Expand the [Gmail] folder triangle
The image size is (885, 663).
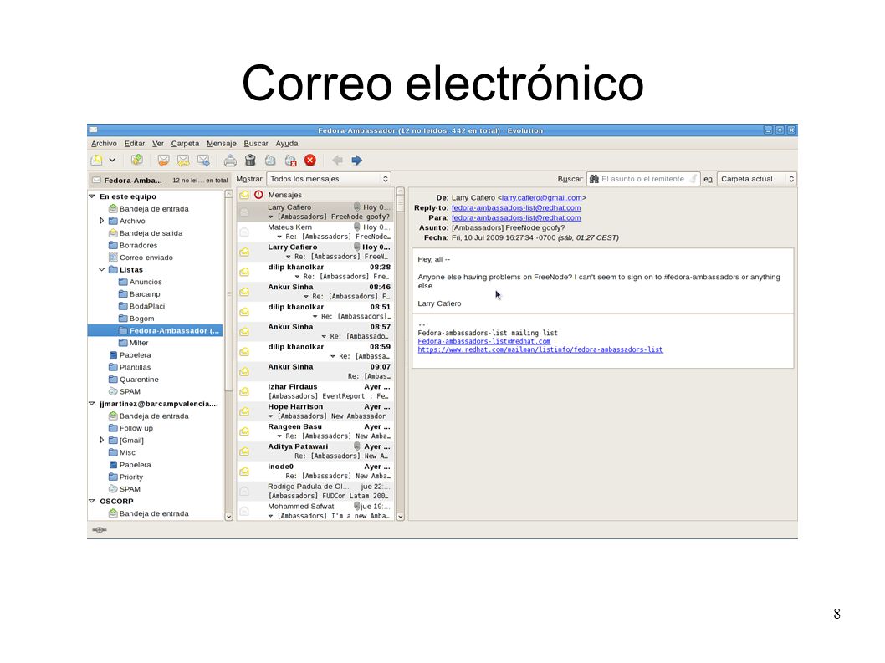click(x=101, y=440)
